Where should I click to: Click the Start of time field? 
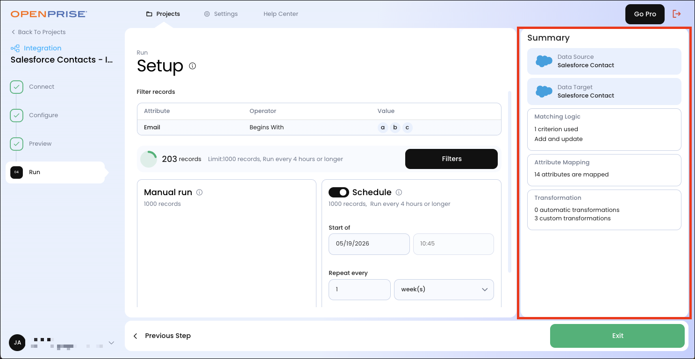[x=453, y=244]
